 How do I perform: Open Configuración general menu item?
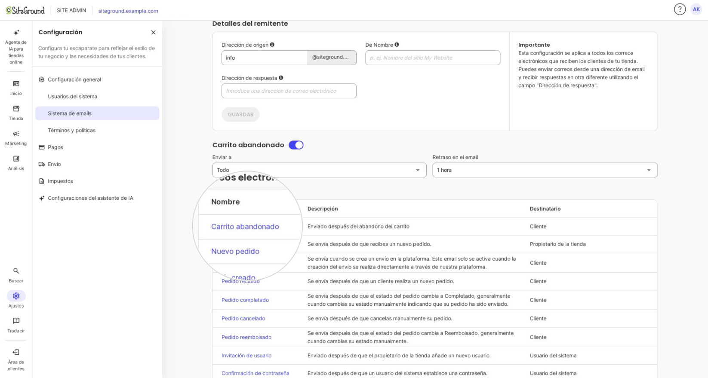tap(97, 79)
